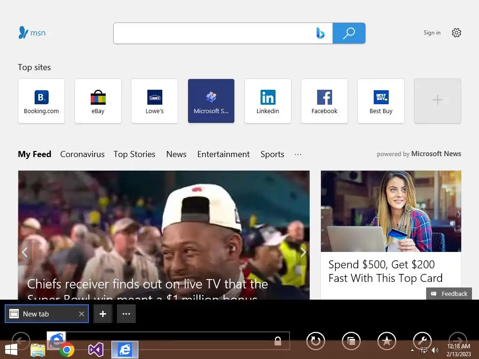Launch Google Chrome from taskbar
479x359 pixels.
67,350
